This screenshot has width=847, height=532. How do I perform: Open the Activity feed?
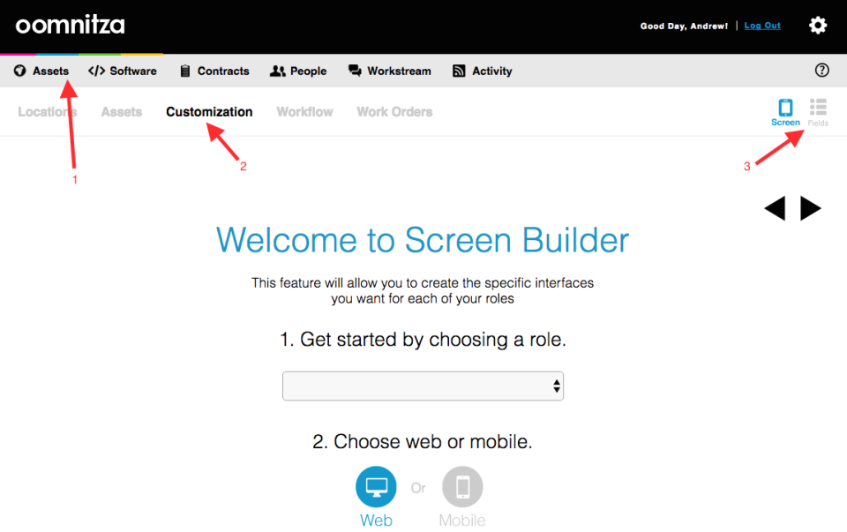click(x=483, y=71)
